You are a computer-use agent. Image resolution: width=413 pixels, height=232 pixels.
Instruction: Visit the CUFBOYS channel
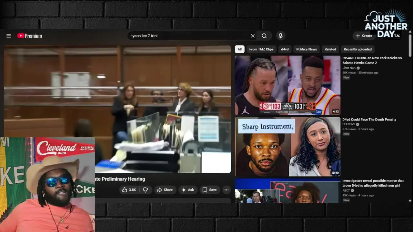(x=348, y=124)
